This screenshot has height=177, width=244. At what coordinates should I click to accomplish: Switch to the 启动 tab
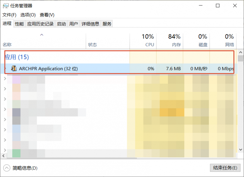pos(61,24)
